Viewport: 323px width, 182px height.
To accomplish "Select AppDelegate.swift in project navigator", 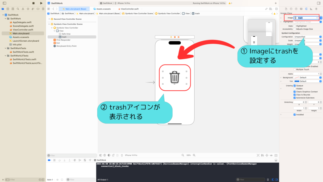I will pos(22,22).
